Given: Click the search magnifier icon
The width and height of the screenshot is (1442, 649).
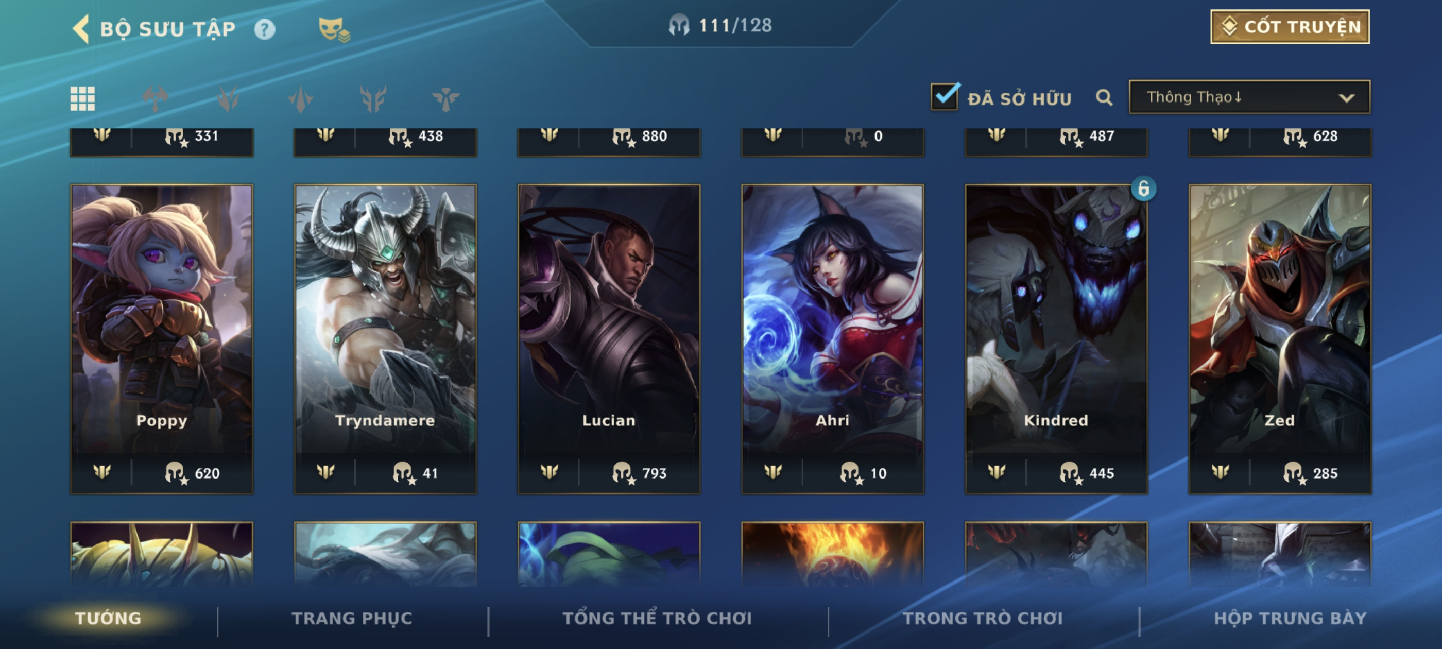Looking at the screenshot, I should click(1104, 98).
